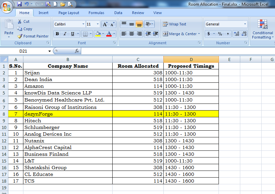This screenshot has height=194, width=275.
Task: Create new workbook from Quick Access Toolbar
Action: pyautogui.click(x=55, y=4)
